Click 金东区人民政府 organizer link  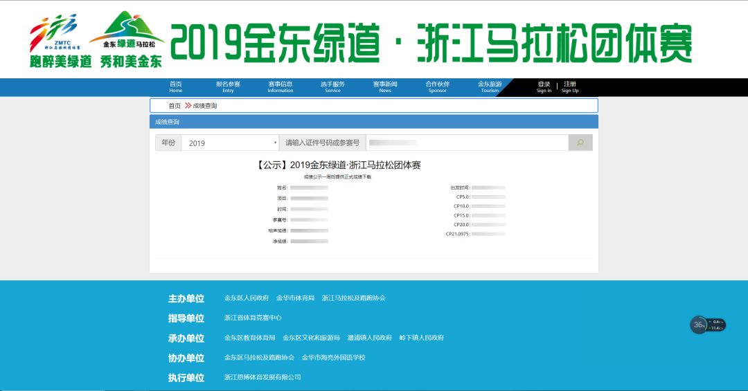[x=247, y=298]
